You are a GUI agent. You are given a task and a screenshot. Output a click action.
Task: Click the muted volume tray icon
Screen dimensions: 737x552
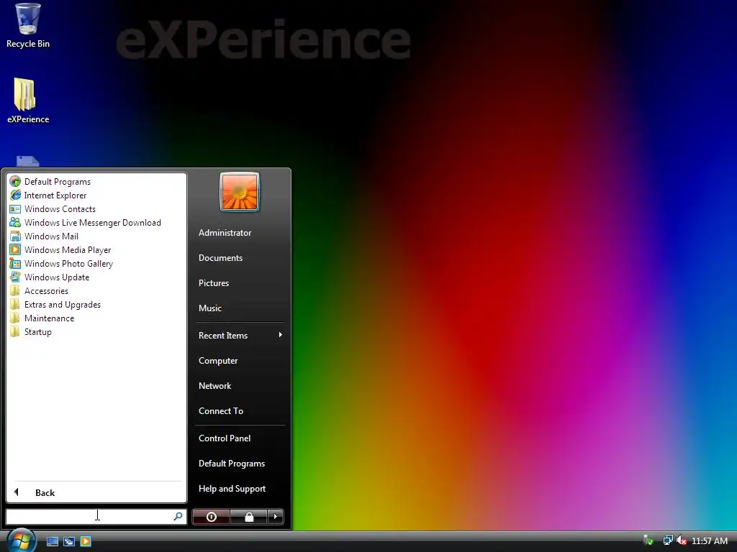[x=682, y=540]
